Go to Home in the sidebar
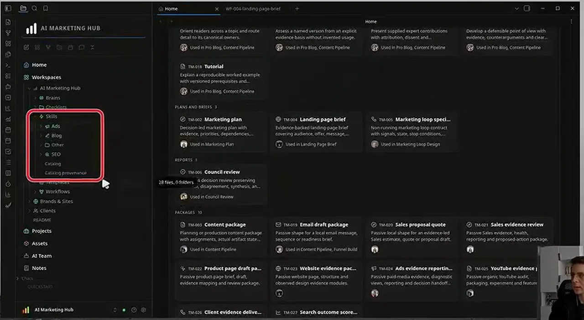 click(39, 65)
